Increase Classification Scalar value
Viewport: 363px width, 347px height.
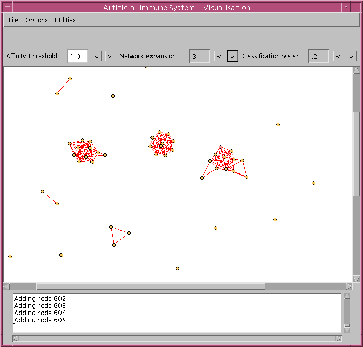click(352, 56)
